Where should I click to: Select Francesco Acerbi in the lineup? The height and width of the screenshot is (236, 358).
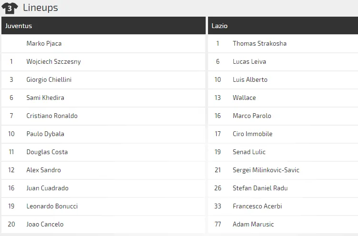[257, 206]
